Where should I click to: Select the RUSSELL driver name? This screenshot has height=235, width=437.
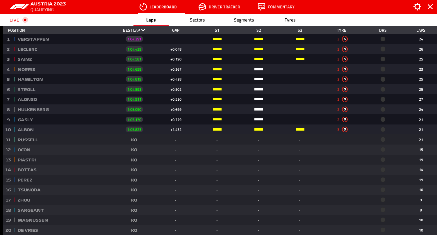28,140
